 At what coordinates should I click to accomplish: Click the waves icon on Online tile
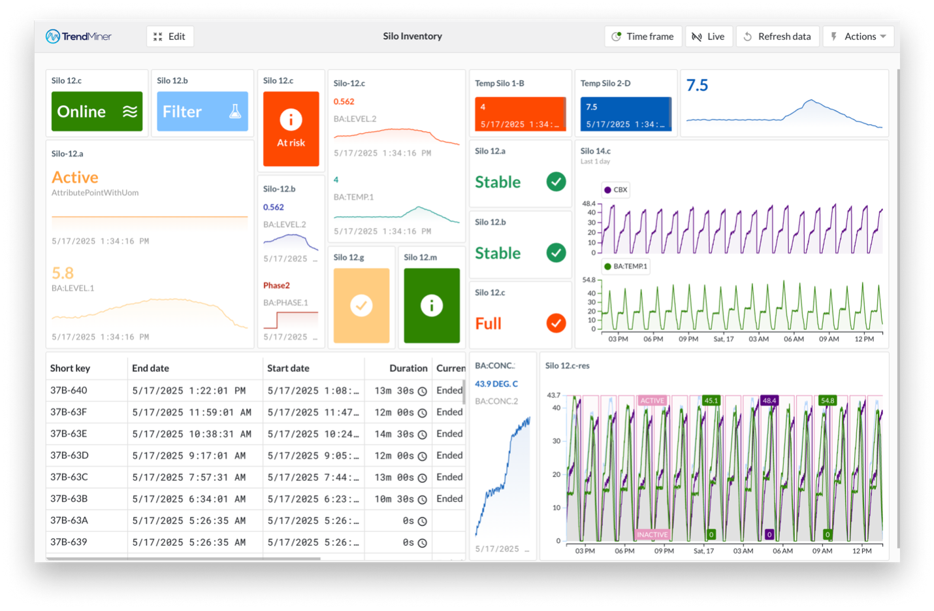pyautogui.click(x=130, y=112)
